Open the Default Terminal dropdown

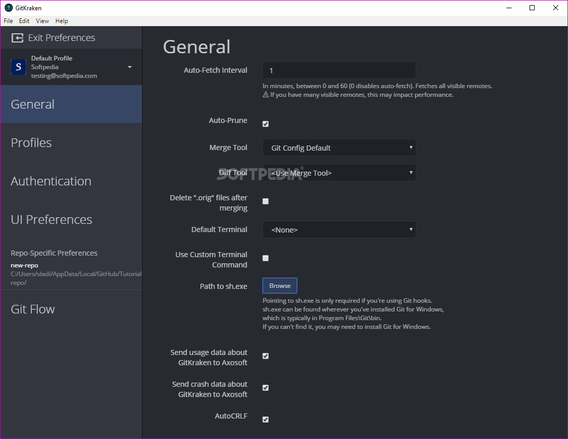tap(339, 229)
